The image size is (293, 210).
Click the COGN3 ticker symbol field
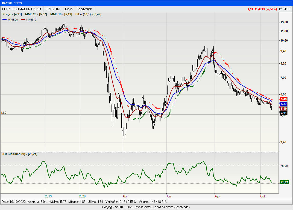[22, 9]
